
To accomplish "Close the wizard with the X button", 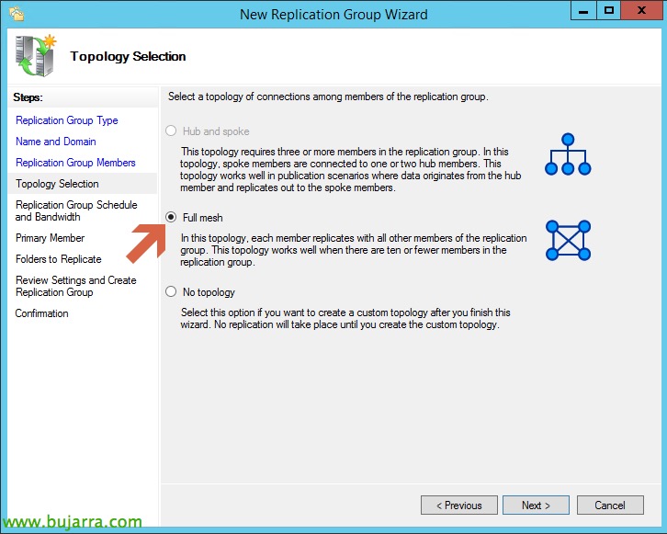I will coord(641,11).
